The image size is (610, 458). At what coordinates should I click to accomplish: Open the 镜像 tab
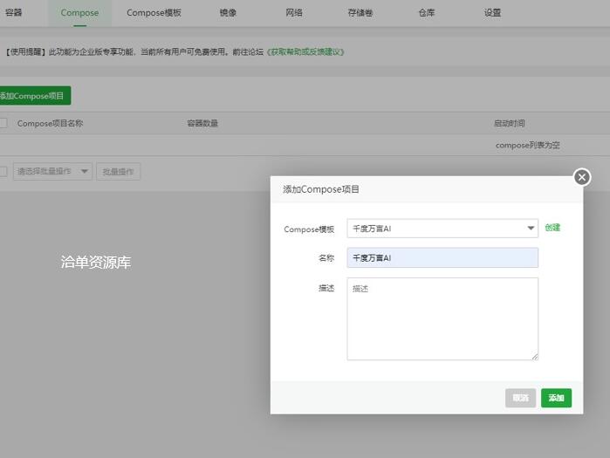point(228,12)
